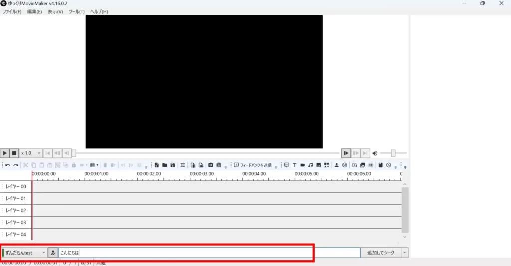Open the x 1.0 playback speed dropdown
This screenshot has height=266, width=511.
point(31,153)
